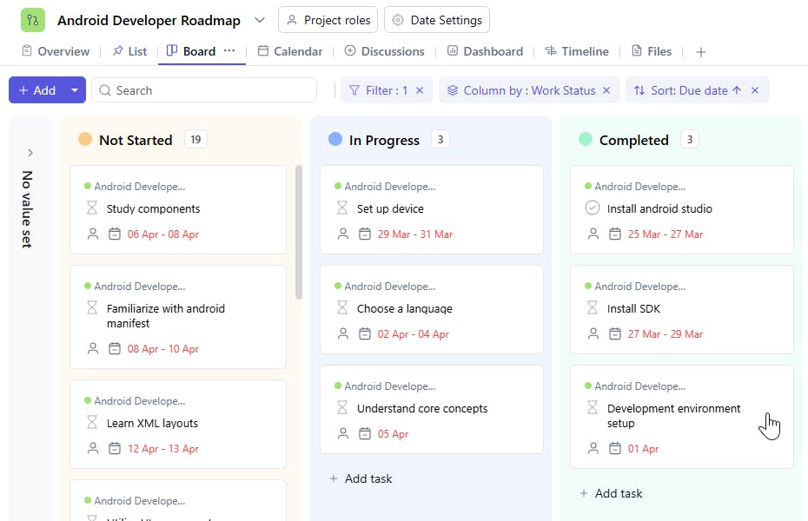Image resolution: width=808 pixels, height=521 pixels.
Task: Toggle the completed checkmark on Install android studio
Action: coord(593,208)
